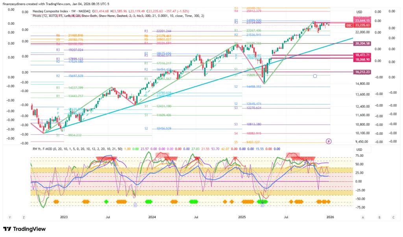
Task: Click the A scale circle button
Action: (x=363, y=217)
